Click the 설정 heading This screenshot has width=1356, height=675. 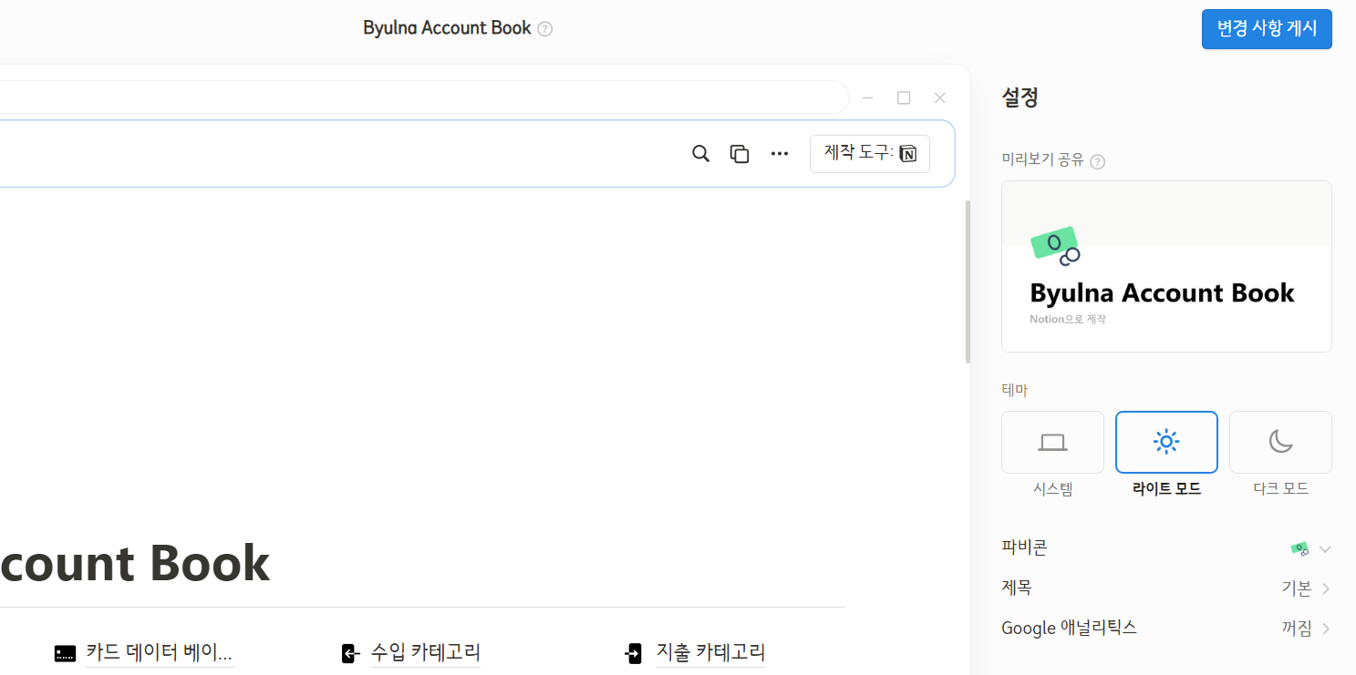(1020, 97)
